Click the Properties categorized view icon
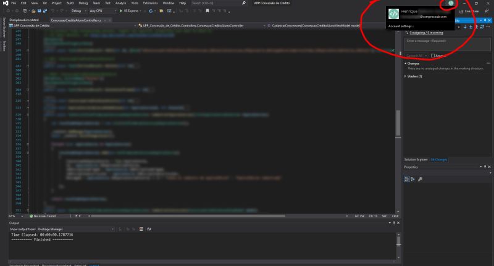This screenshot has width=494, height=266. (407, 179)
